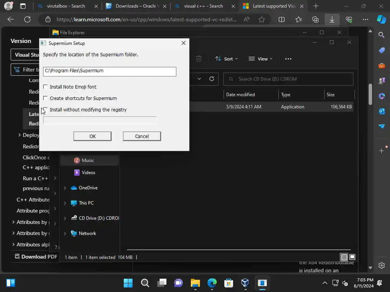Switch File Explorer to details view layout
The image size is (390, 292).
(x=344, y=257)
